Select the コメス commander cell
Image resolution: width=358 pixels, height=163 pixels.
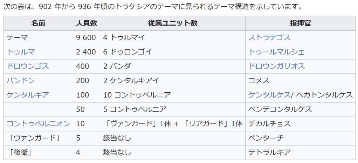259,81
